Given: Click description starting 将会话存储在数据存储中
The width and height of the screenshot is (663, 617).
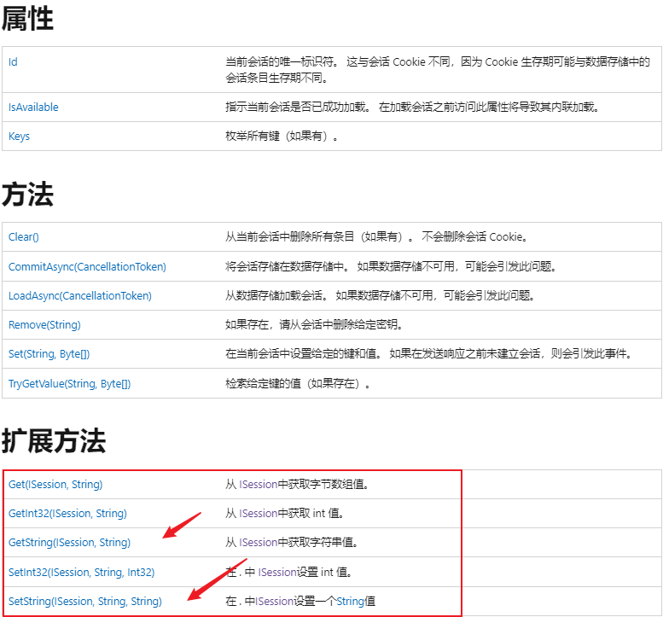Looking at the screenshot, I should point(391,267).
